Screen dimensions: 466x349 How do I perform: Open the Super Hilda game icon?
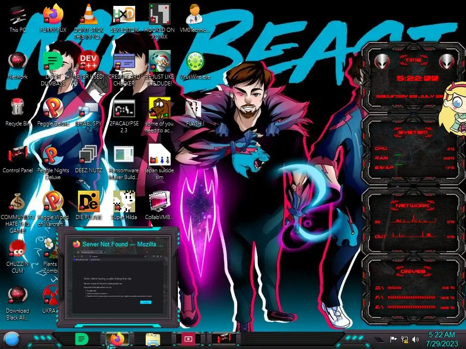124,206
